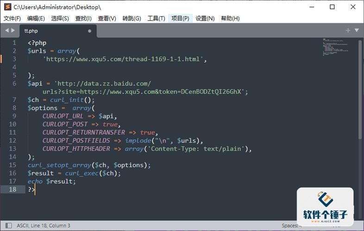The image size is (364, 231).
Task: Click the Sublime Text icon in title bar
Action: (7, 7)
